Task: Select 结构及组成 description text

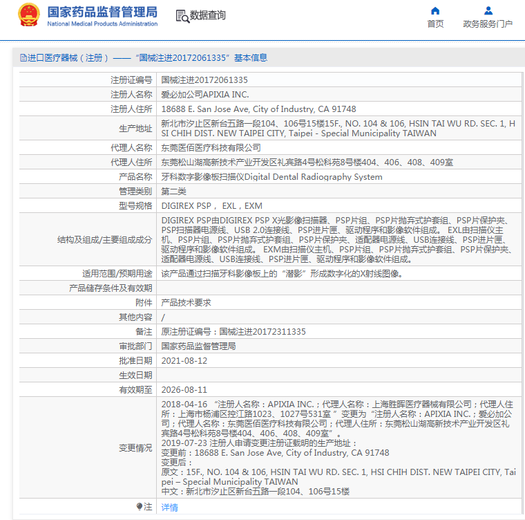Action: (x=337, y=240)
